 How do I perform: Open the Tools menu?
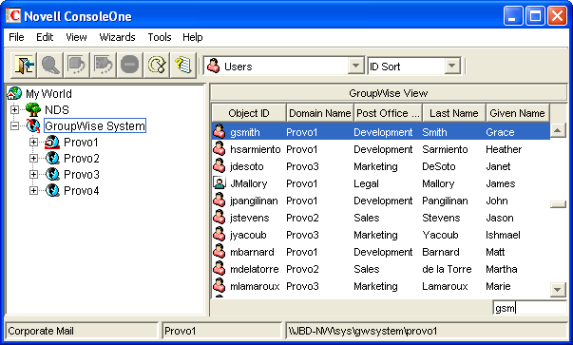(x=160, y=37)
